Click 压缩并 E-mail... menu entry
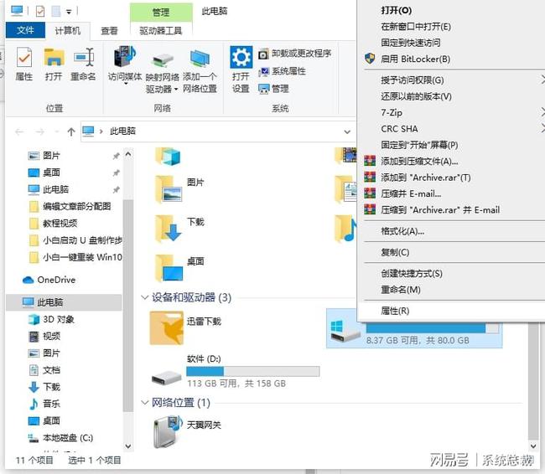The width and height of the screenshot is (545, 474). [411, 193]
